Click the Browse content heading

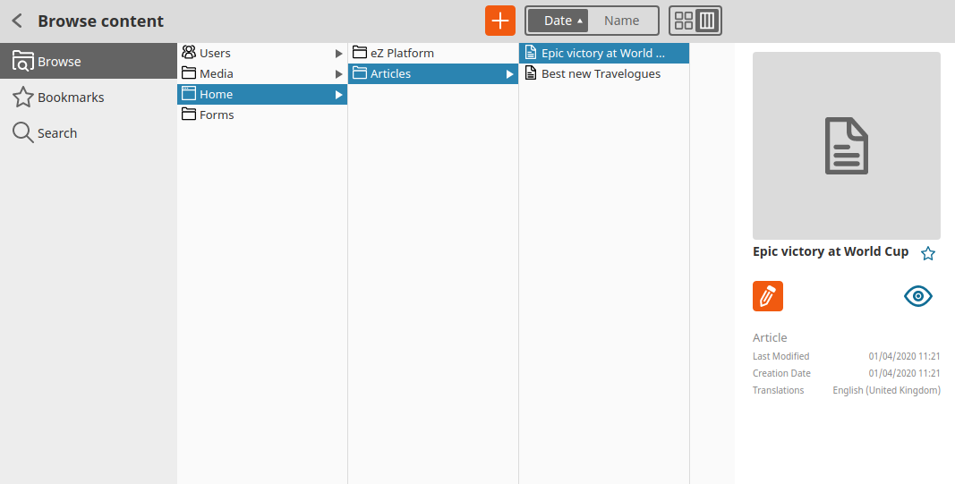[x=100, y=21]
